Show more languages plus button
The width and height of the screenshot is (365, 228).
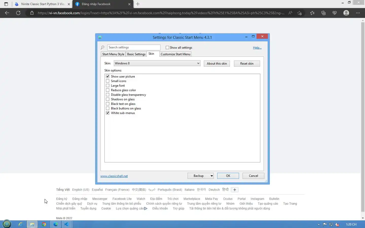pyautogui.click(x=234, y=190)
